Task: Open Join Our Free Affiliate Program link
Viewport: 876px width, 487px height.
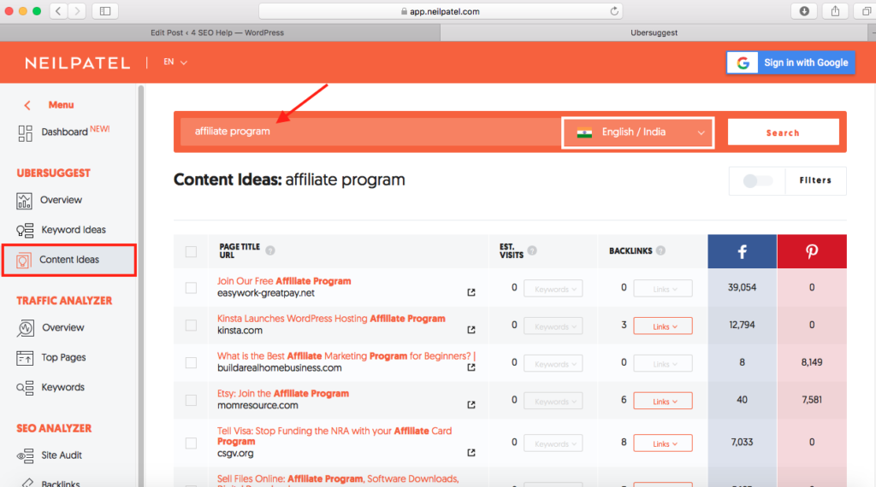Action: (284, 281)
